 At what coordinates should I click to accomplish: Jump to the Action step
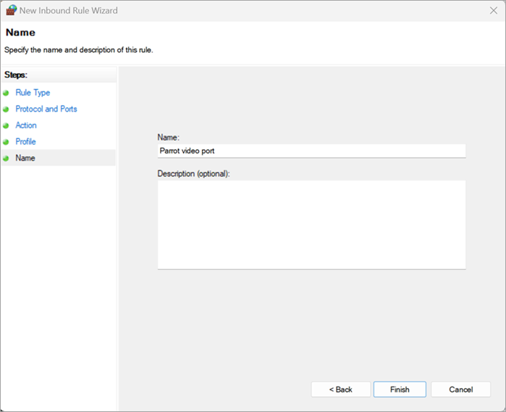(26, 125)
